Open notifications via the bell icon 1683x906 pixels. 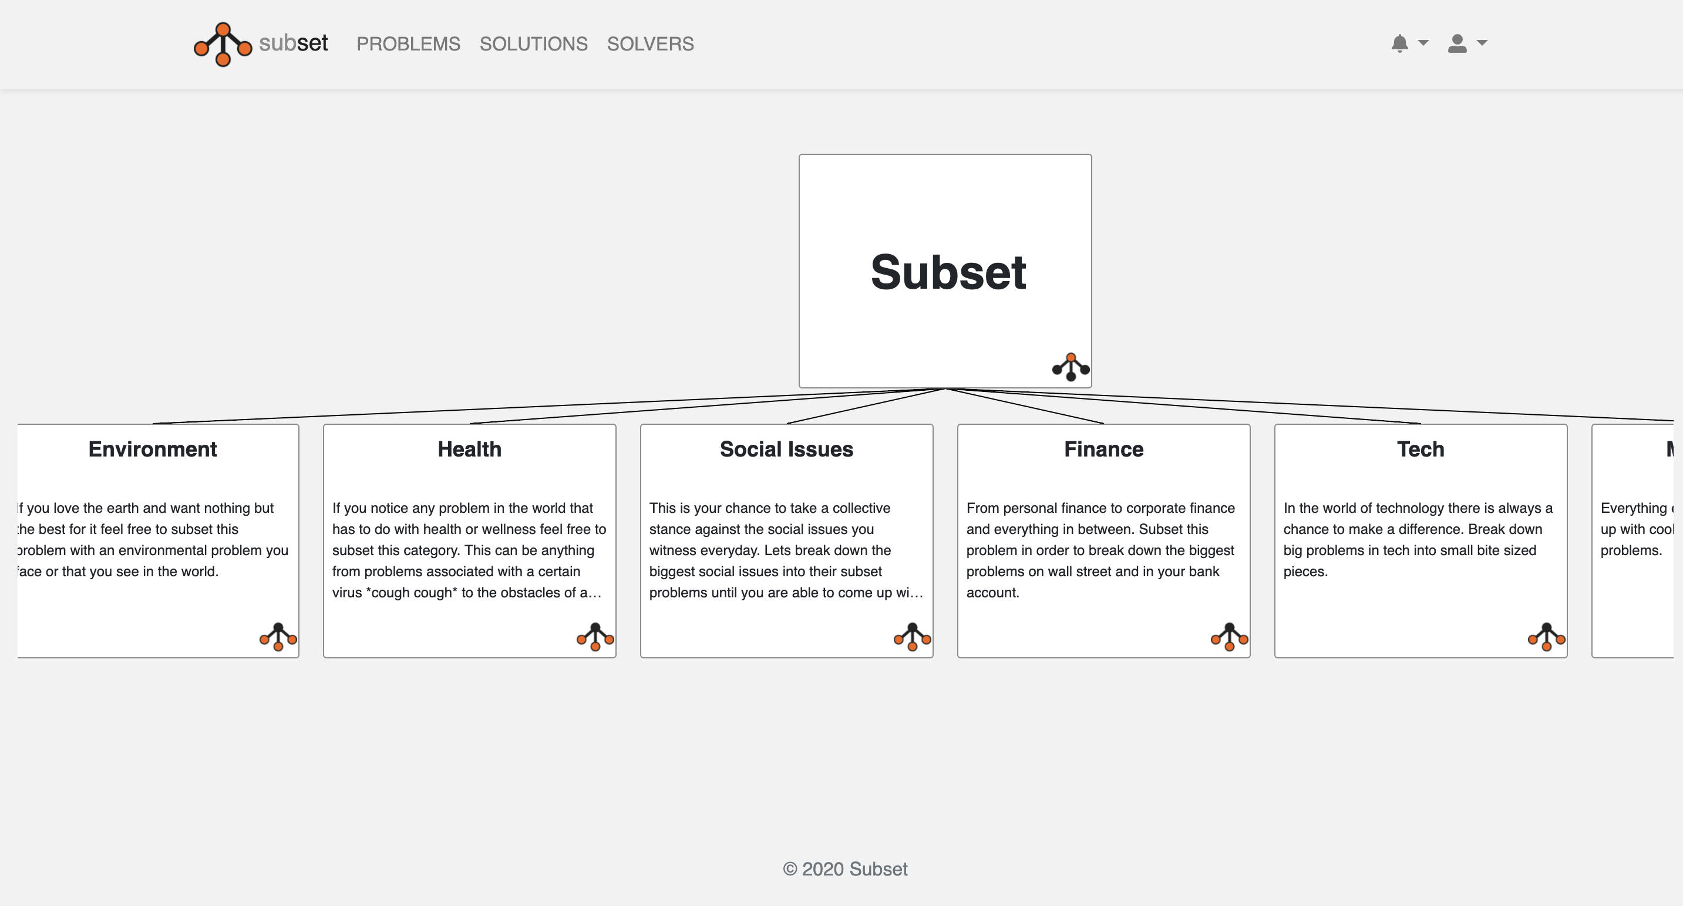1399,43
